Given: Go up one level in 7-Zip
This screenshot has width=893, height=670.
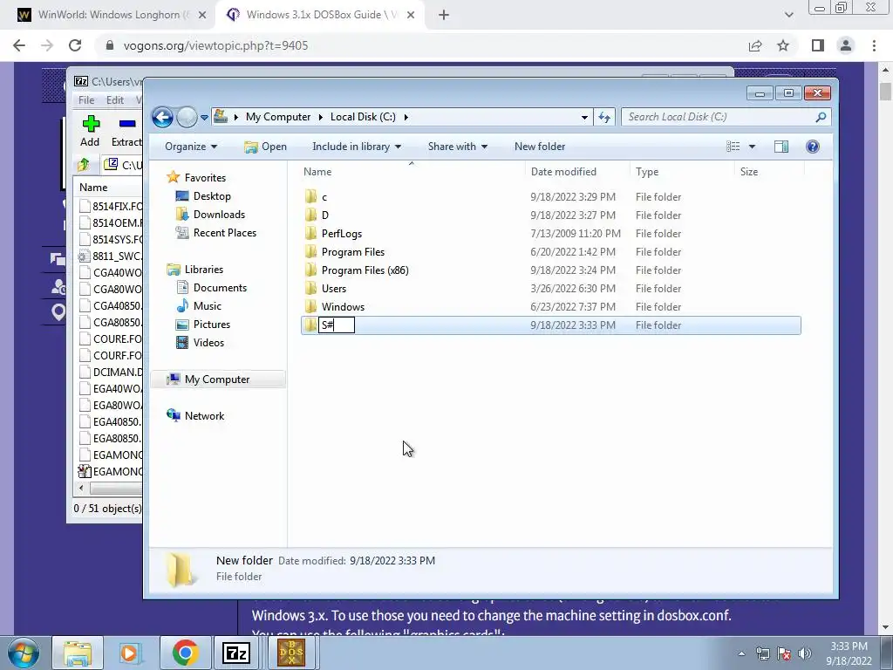Looking at the screenshot, I should (x=84, y=165).
